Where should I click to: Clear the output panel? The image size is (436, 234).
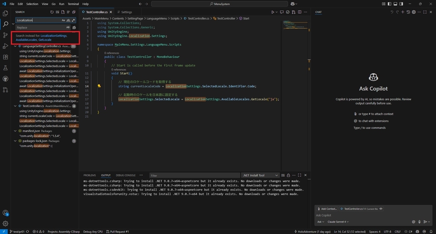[283, 175]
